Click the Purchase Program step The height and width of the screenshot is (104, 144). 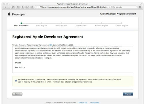click(x=101, y=25)
